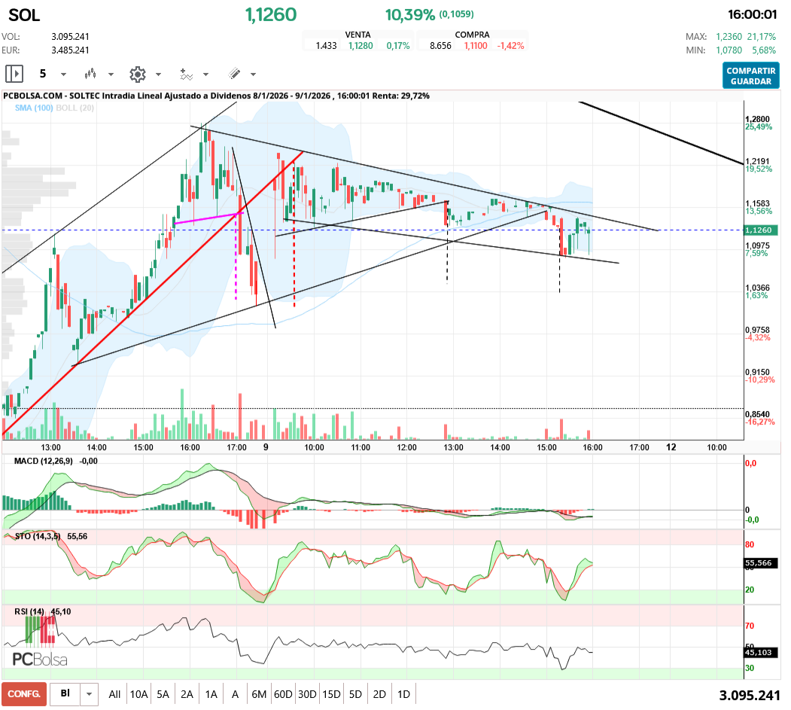The image size is (791, 710).
Task: Select the 10A time range
Action: [x=138, y=694]
